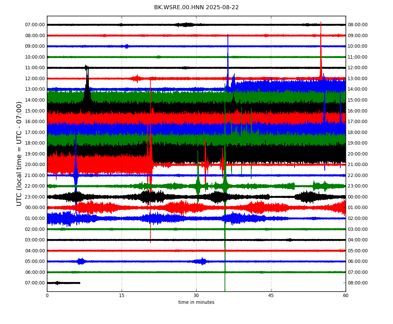Image resolution: width=393 pixels, height=324 pixels.
Task: Click the right-axis label 02:00:00
Action: pyautogui.click(x=358, y=218)
